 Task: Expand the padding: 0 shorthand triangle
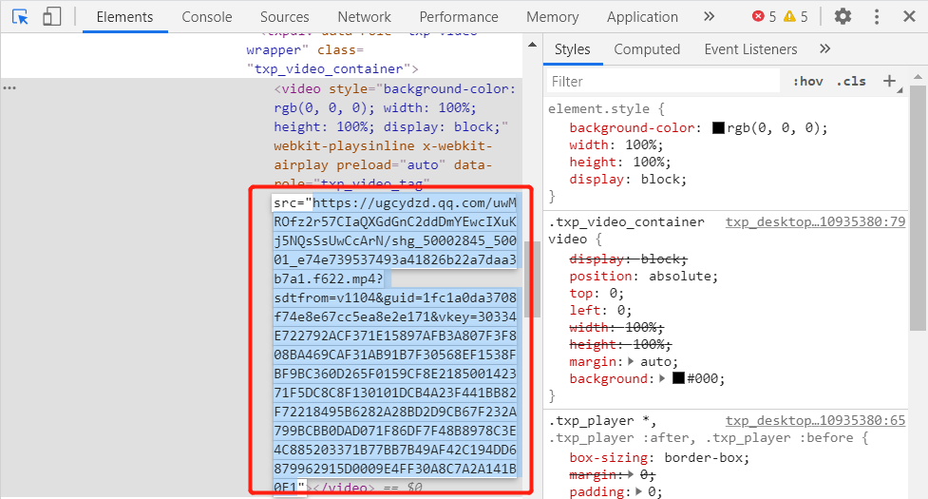(x=638, y=491)
